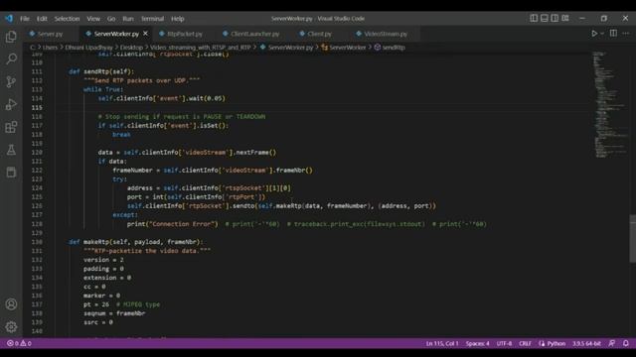Image resolution: width=636 pixels, height=357 pixels.
Task: Change indentation via Spaces: 4
Action: point(477,344)
